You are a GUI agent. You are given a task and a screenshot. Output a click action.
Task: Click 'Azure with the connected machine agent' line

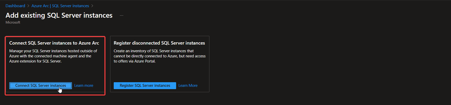[50, 56]
